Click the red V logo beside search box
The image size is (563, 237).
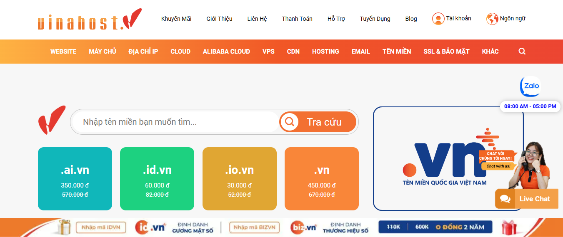pos(52,120)
